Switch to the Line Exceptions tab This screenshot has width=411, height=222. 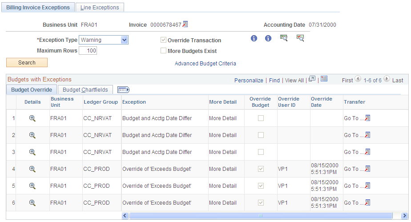100,7
